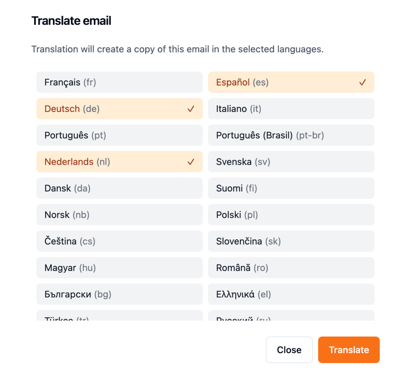406x371 pixels.
Task: Select Română (ro) for translation
Action: [x=291, y=267]
